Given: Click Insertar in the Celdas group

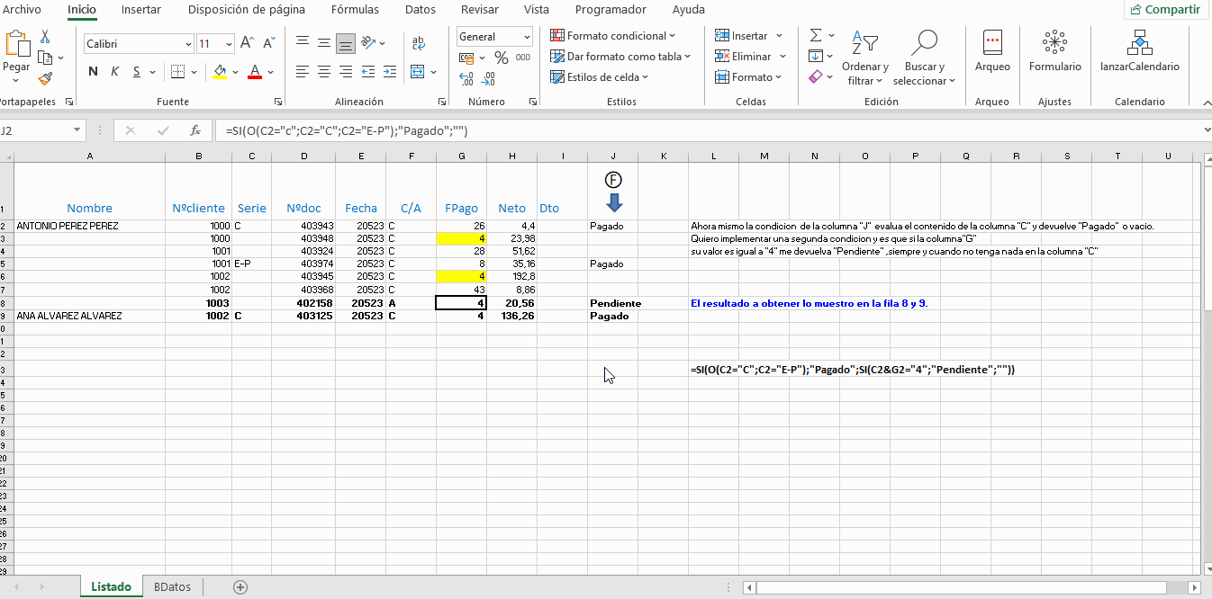Looking at the screenshot, I should tap(749, 36).
